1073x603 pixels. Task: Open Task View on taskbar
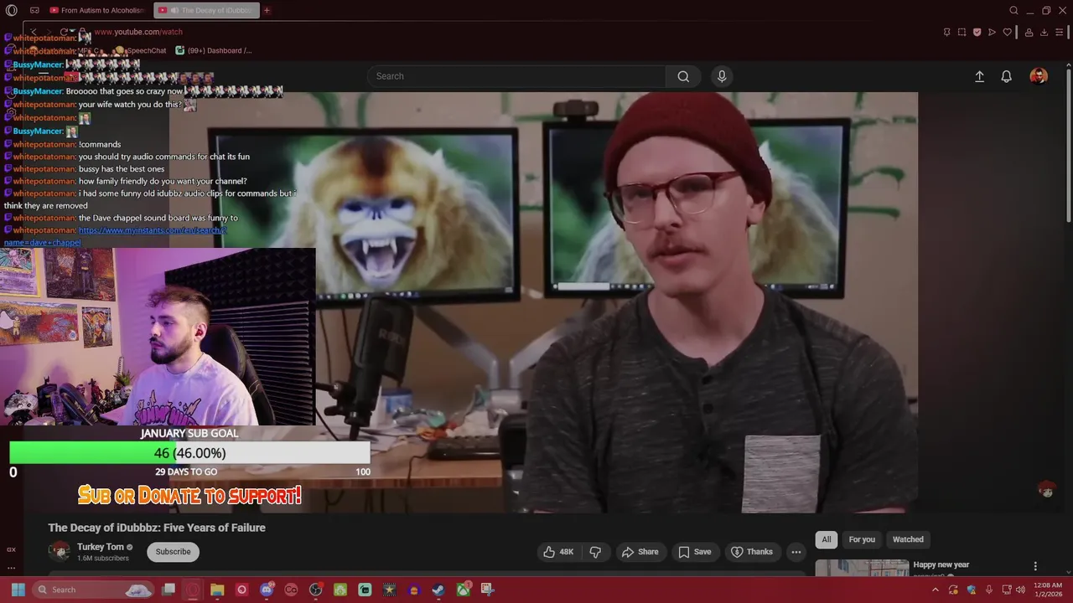168,590
